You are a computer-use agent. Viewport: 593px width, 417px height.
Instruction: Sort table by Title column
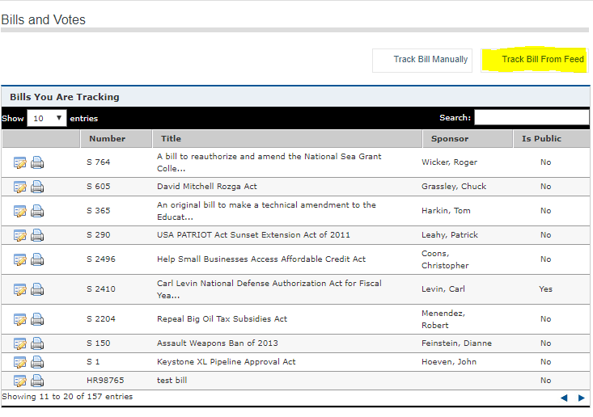coord(287,139)
